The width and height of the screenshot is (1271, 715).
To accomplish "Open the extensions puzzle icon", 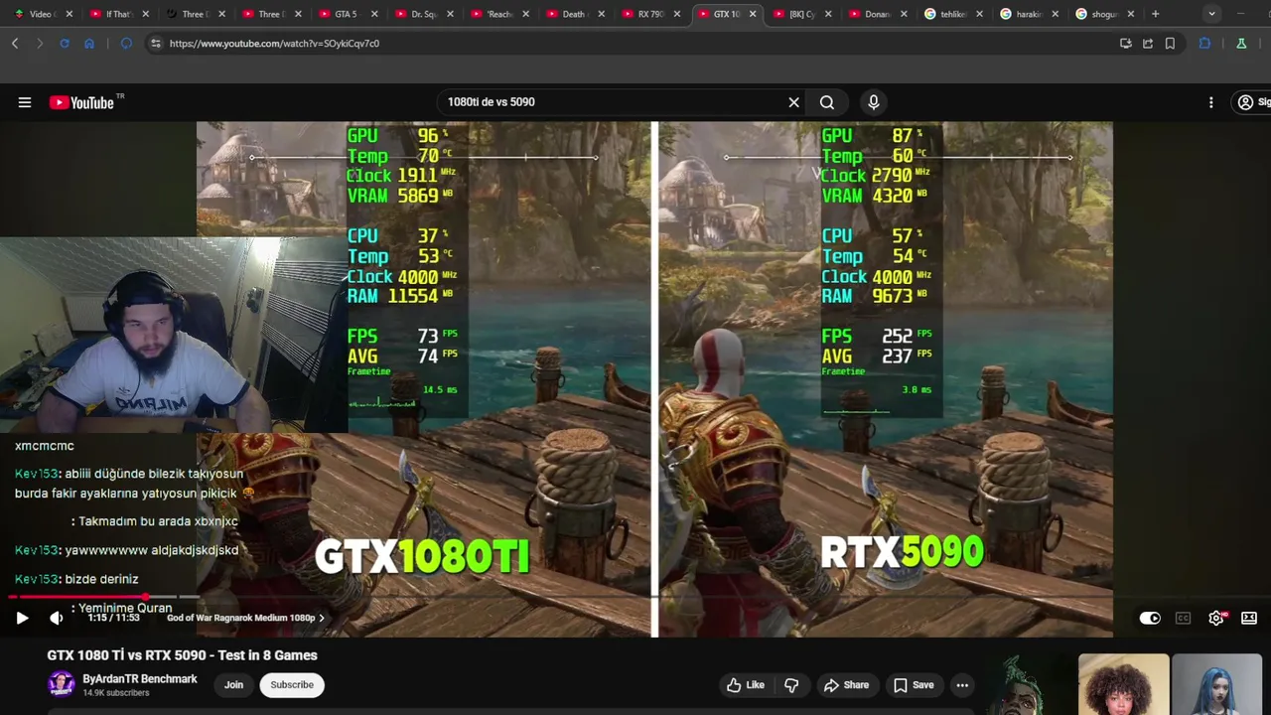I will [x=1204, y=44].
